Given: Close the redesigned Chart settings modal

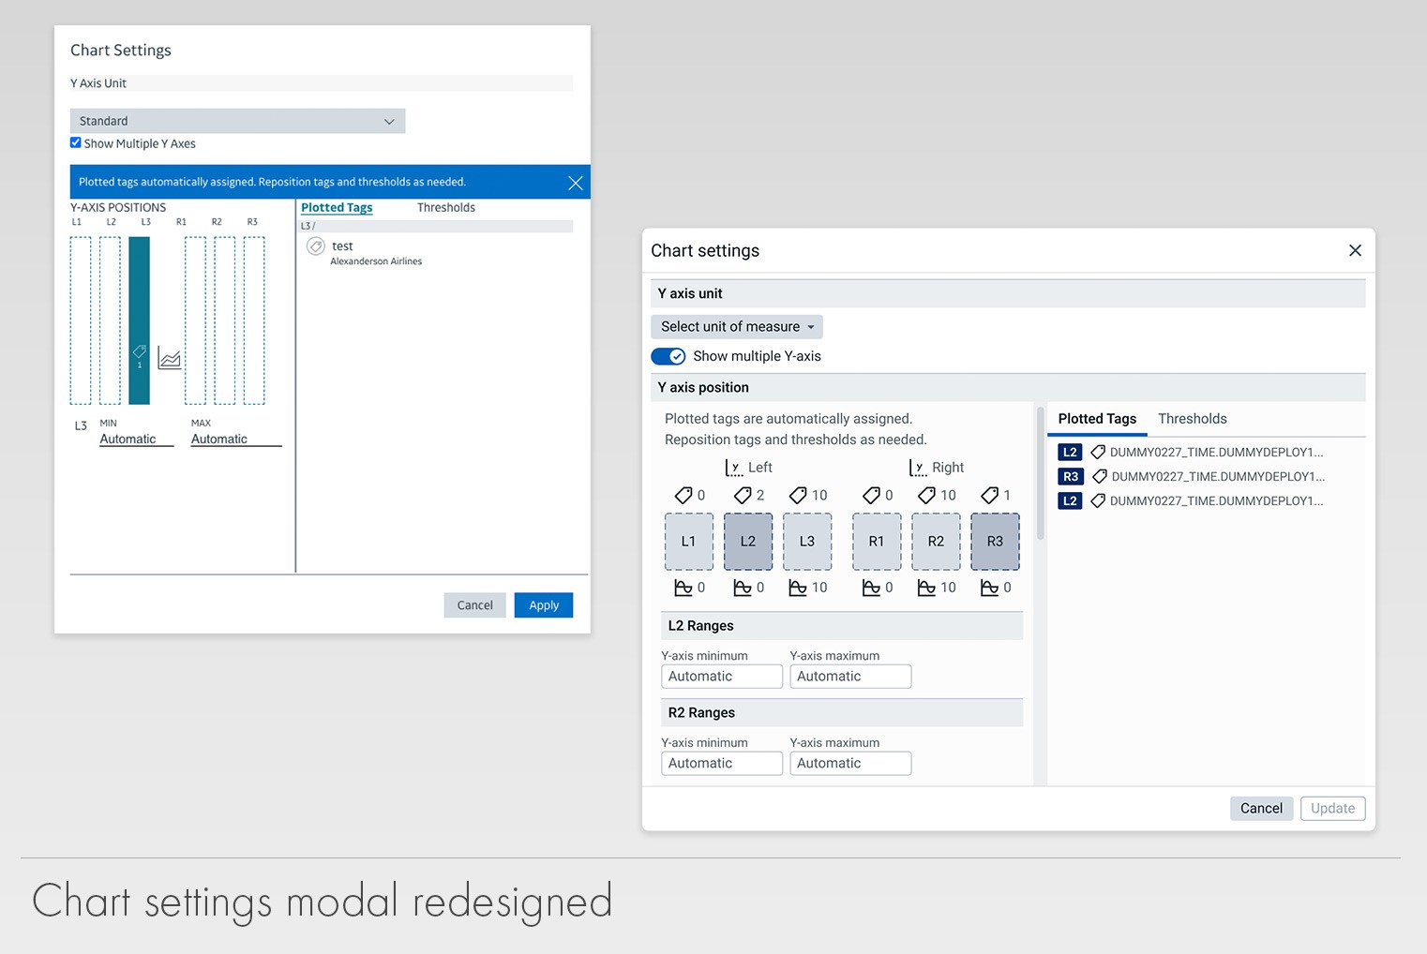Looking at the screenshot, I should coord(1355,250).
